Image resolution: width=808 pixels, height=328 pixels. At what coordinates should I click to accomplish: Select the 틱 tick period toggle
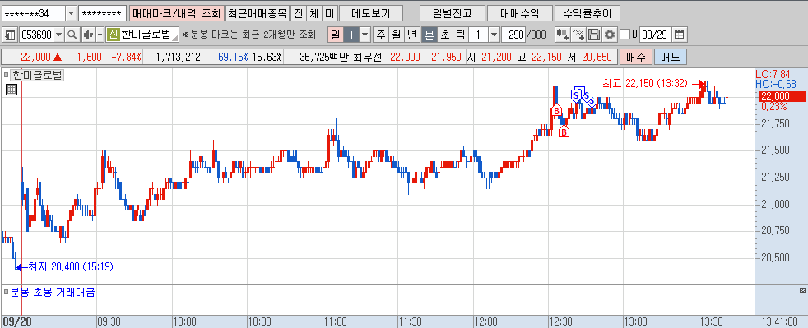coord(460,35)
